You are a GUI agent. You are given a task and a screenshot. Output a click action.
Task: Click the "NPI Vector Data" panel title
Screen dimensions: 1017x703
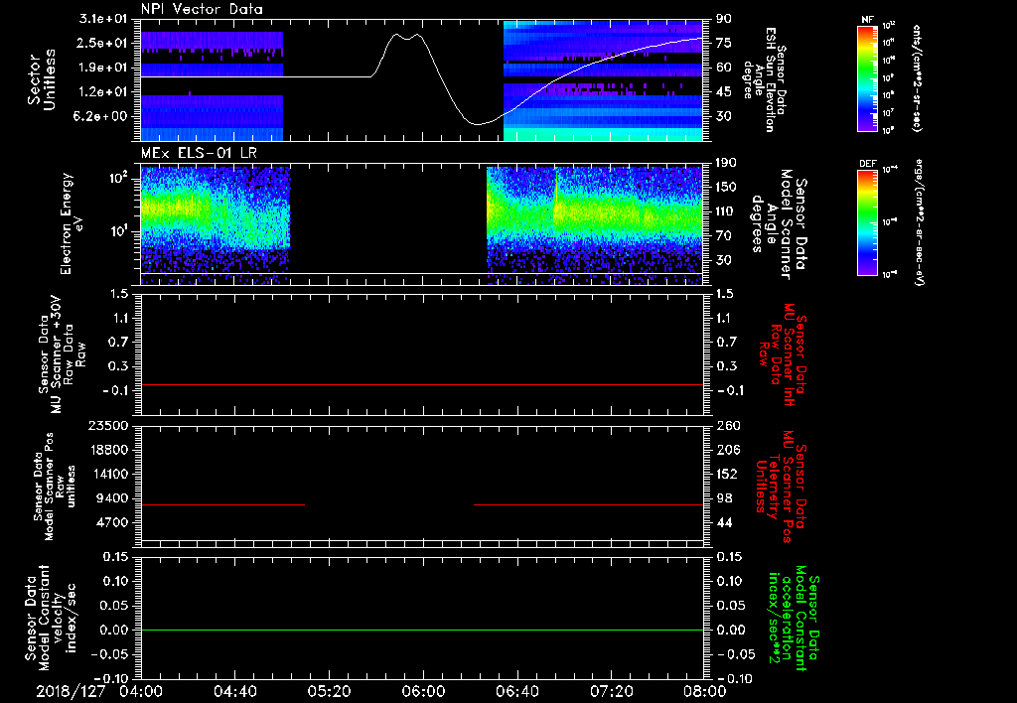tap(202, 9)
